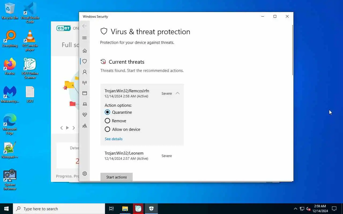This screenshot has height=214, width=343.
Task: Open Windows Security settings gear
Action: point(85,174)
